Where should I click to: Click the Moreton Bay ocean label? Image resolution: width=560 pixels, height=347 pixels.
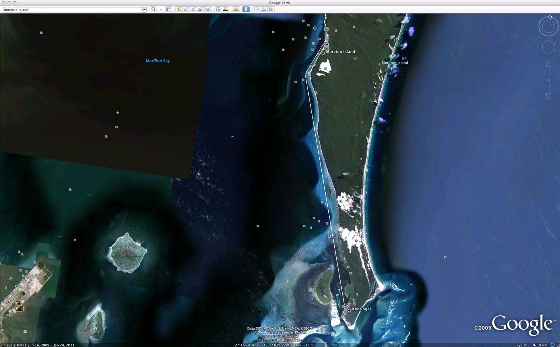click(x=158, y=60)
